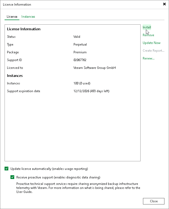Click the Support ID value 02067762

click(x=80, y=60)
